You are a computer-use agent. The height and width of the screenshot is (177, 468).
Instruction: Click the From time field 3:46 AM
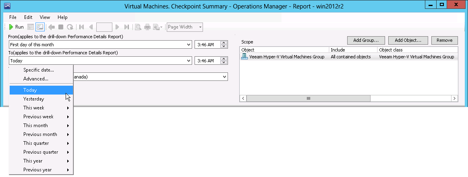click(x=207, y=45)
